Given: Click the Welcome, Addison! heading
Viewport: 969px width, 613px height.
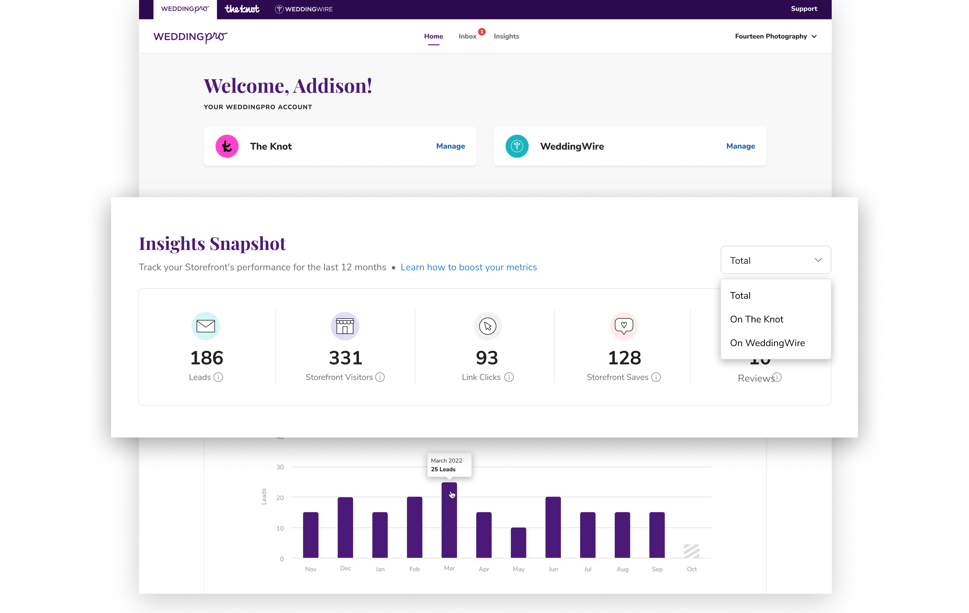Looking at the screenshot, I should (288, 86).
